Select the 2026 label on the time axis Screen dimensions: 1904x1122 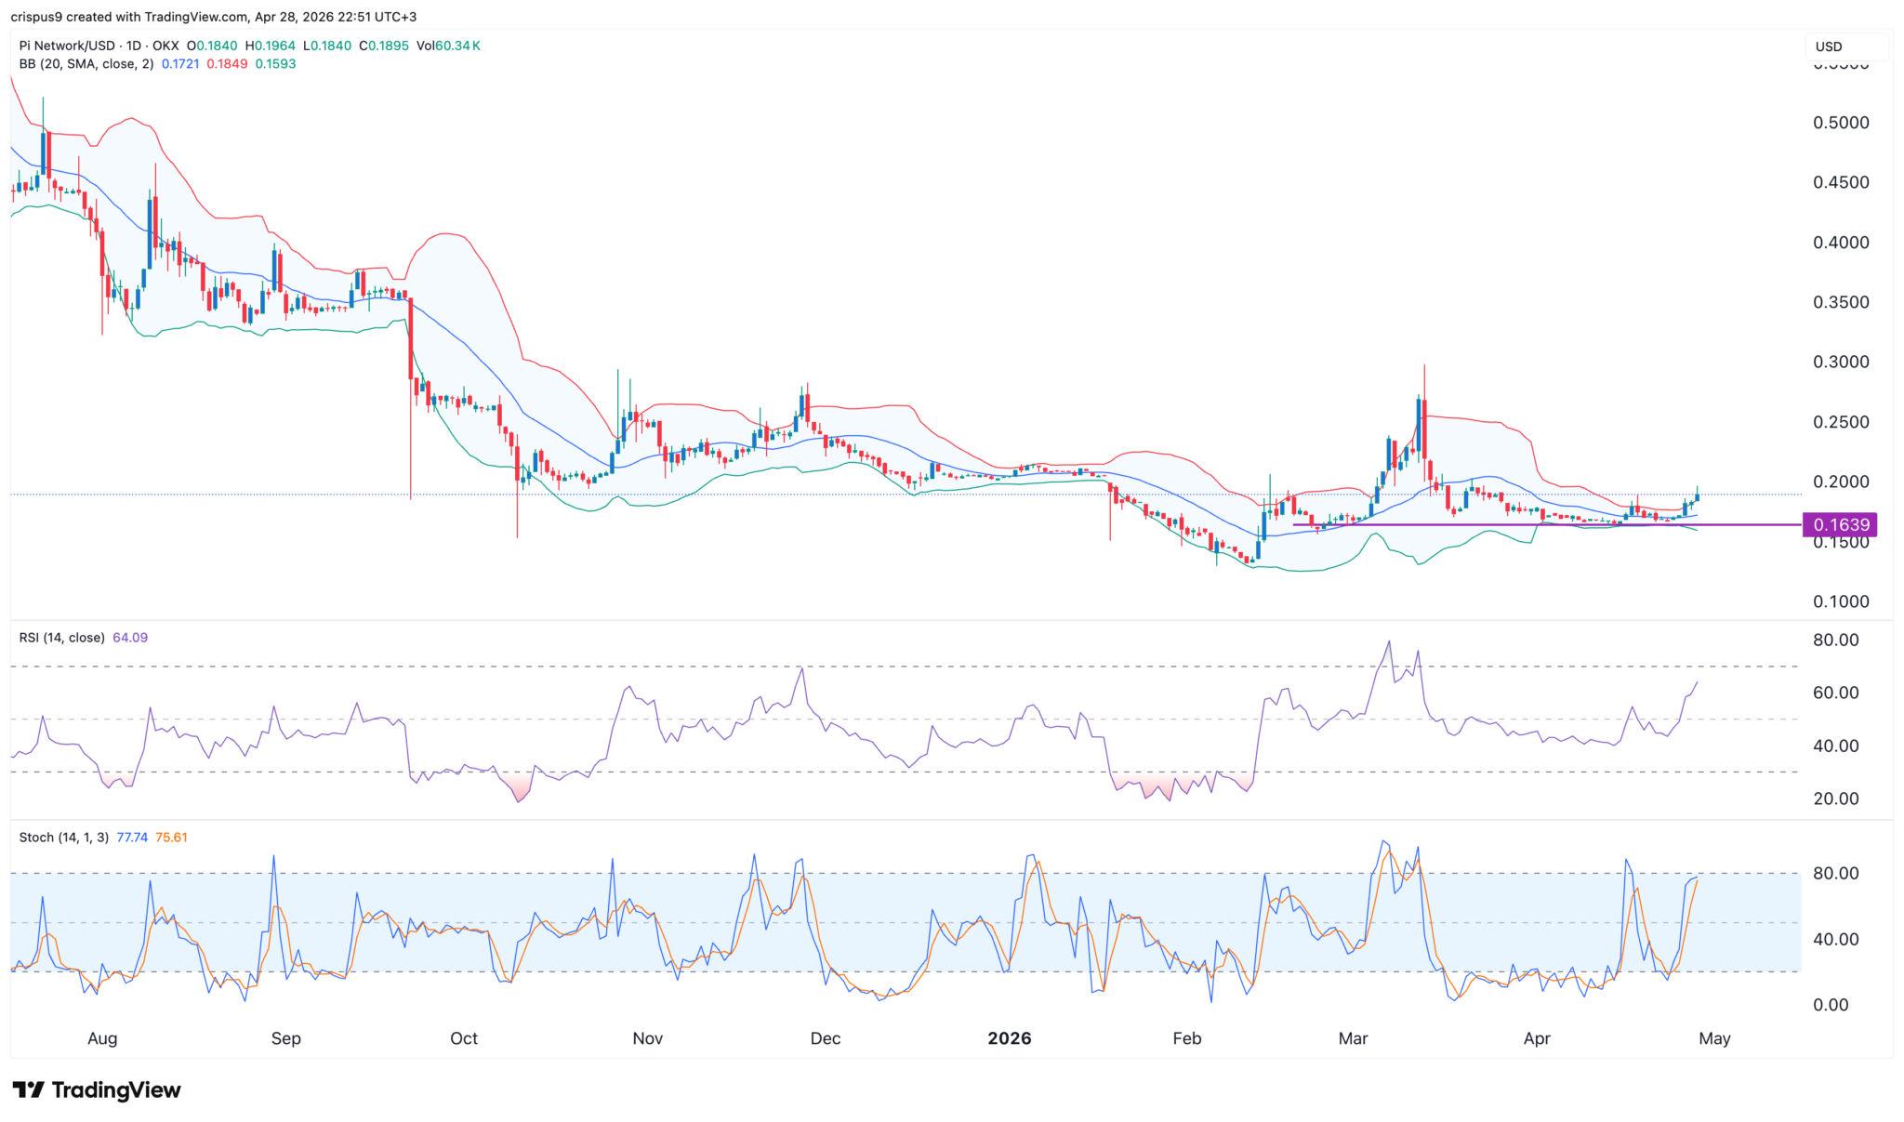(1011, 1039)
